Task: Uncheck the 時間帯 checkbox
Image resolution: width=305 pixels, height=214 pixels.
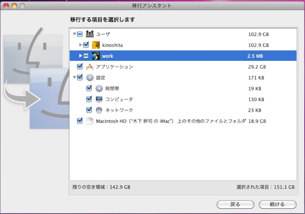Action: (x=89, y=88)
